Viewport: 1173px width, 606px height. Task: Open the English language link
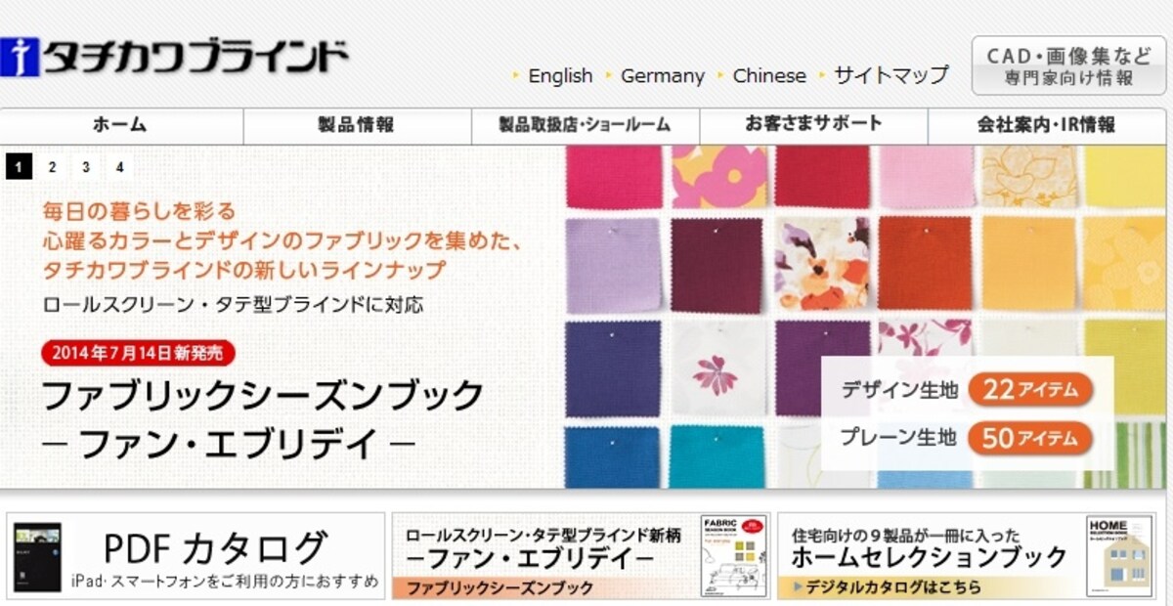click(x=560, y=75)
